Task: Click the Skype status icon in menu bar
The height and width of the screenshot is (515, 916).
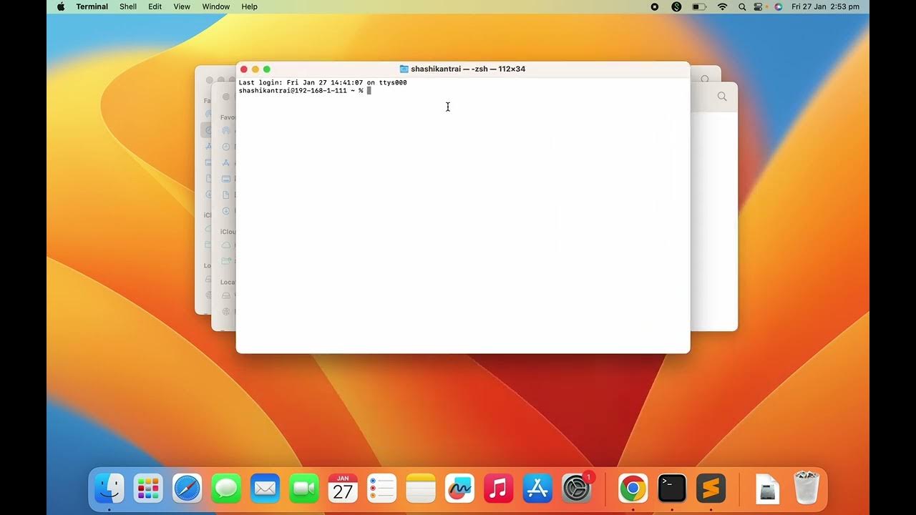Action: pyautogui.click(x=676, y=6)
